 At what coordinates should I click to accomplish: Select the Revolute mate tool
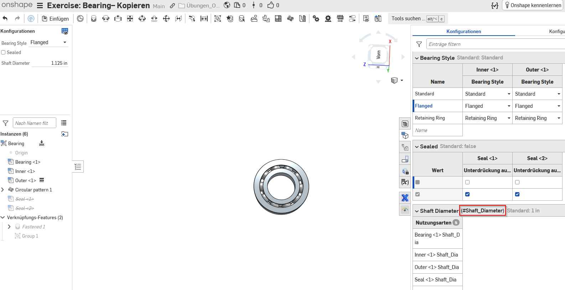click(x=106, y=19)
